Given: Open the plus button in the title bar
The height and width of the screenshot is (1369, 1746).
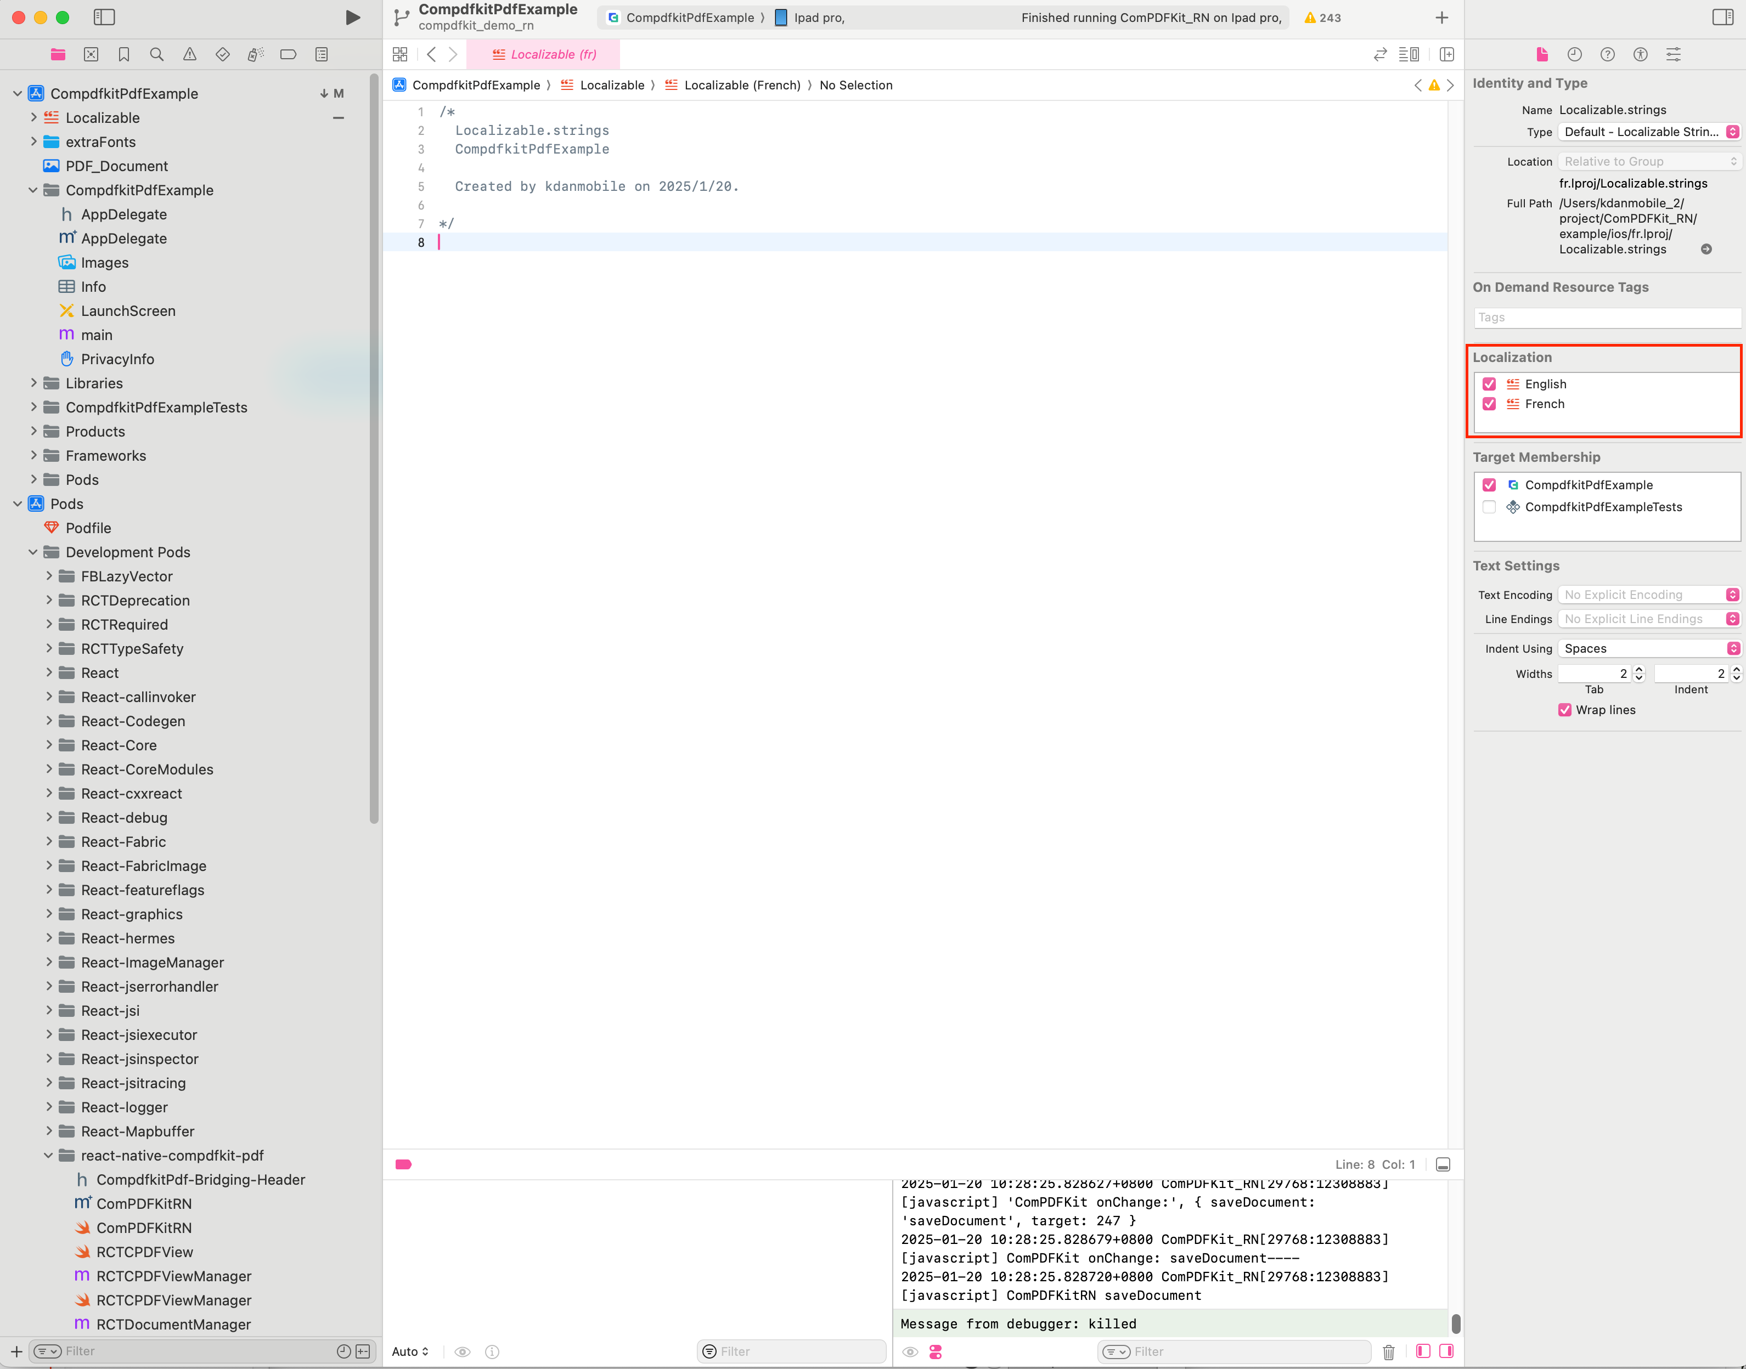Looking at the screenshot, I should (1441, 18).
